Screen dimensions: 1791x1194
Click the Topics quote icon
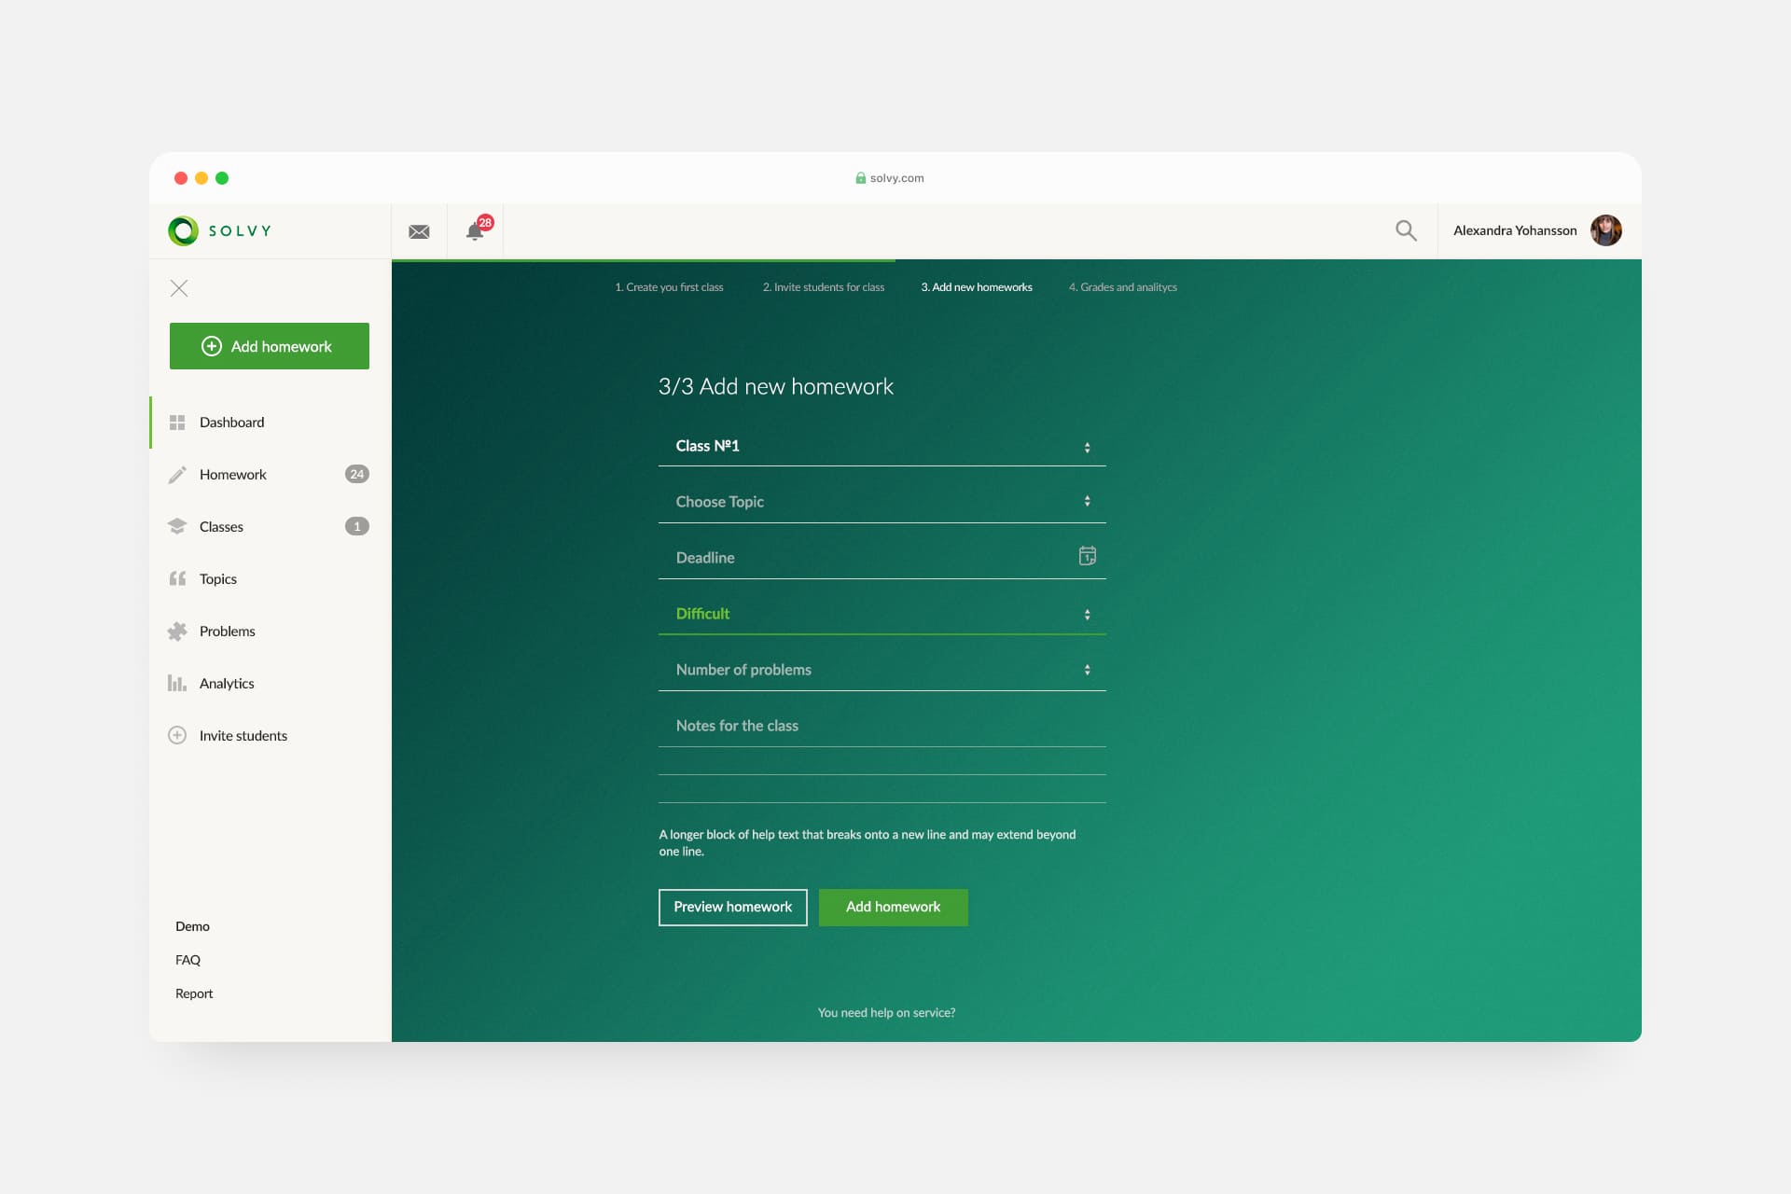177,578
